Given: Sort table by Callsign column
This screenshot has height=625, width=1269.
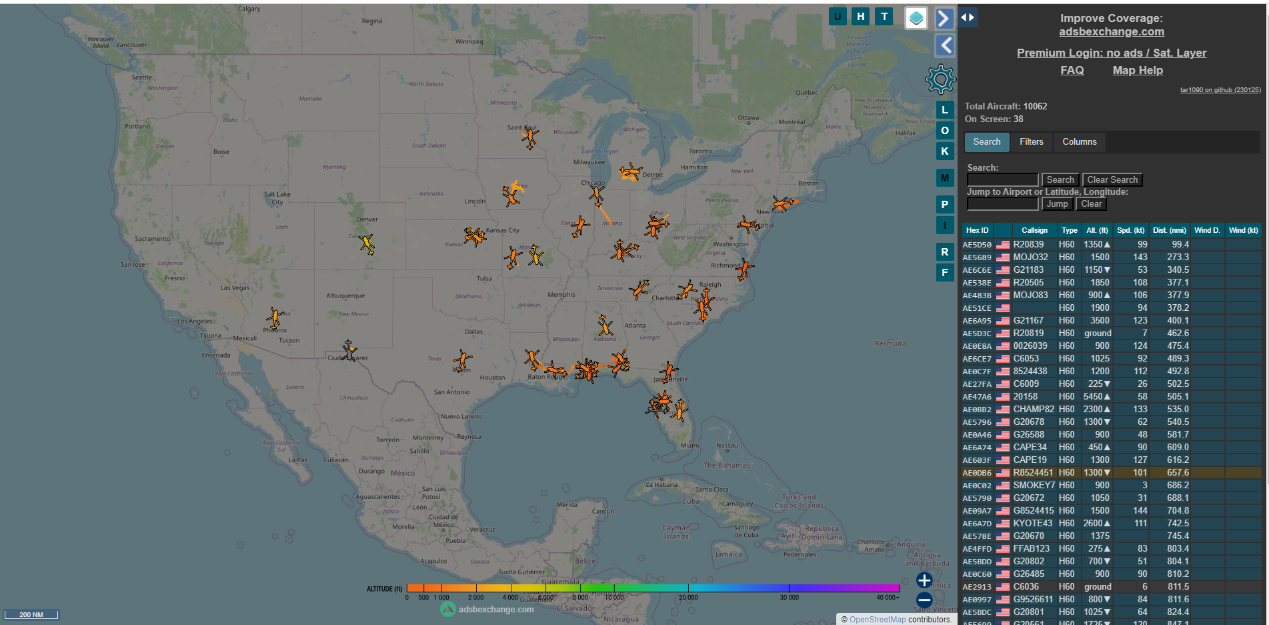Looking at the screenshot, I should click(x=1034, y=230).
